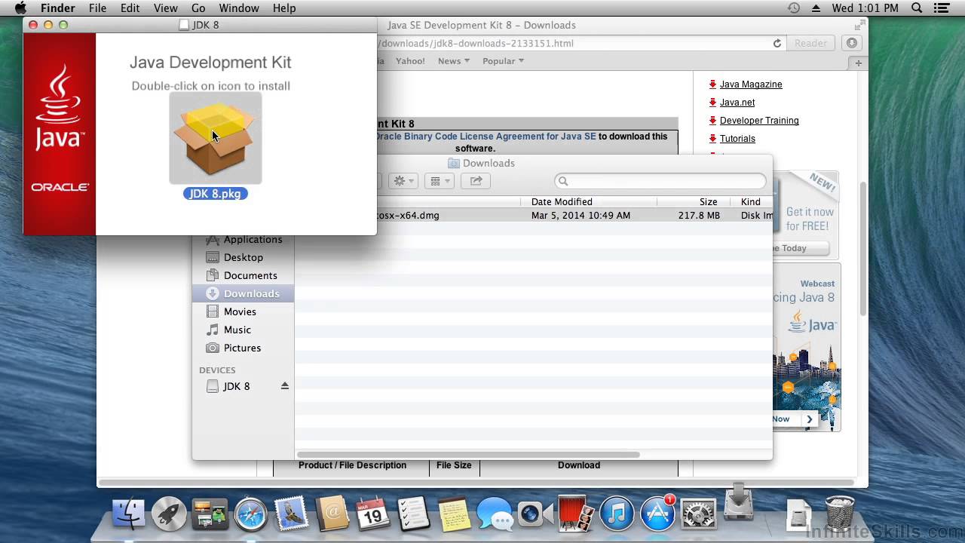Click the Time Machine menu bar icon

tap(794, 8)
